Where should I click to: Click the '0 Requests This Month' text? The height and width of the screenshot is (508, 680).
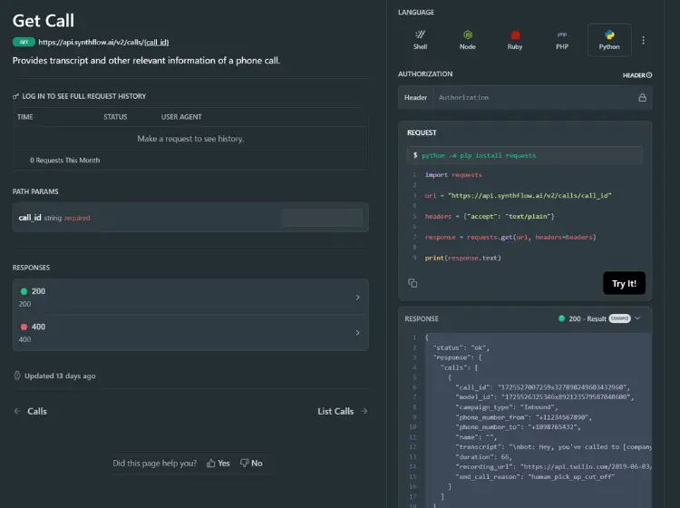[x=64, y=161]
